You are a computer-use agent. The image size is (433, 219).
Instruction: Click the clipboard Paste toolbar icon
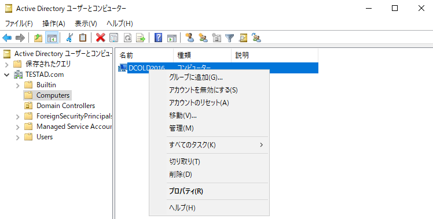pyautogui.click(x=83, y=38)
